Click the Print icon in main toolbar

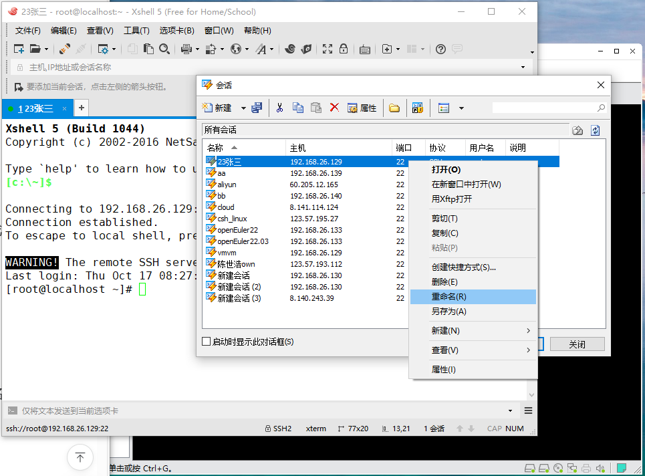(x=186, y=49)
